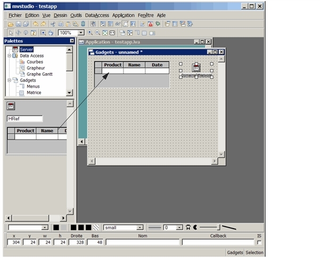Open the 100% zoom dropdown
320x258 pixels.
pyautogui.click(x=81, y=33)
